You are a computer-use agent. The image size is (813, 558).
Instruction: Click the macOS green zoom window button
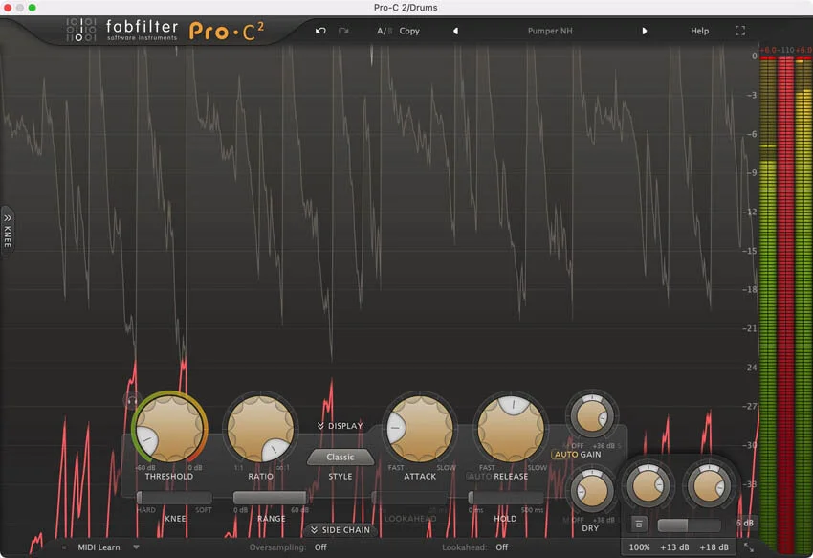pos(33,8)
